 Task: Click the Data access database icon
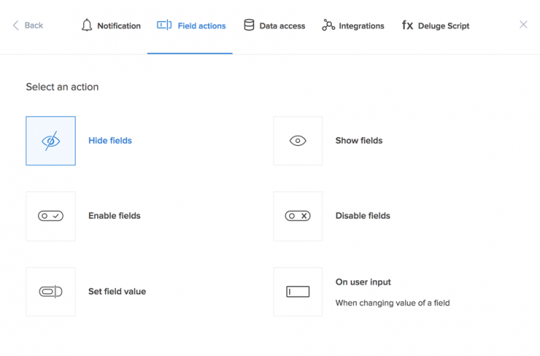pos(249,25)
